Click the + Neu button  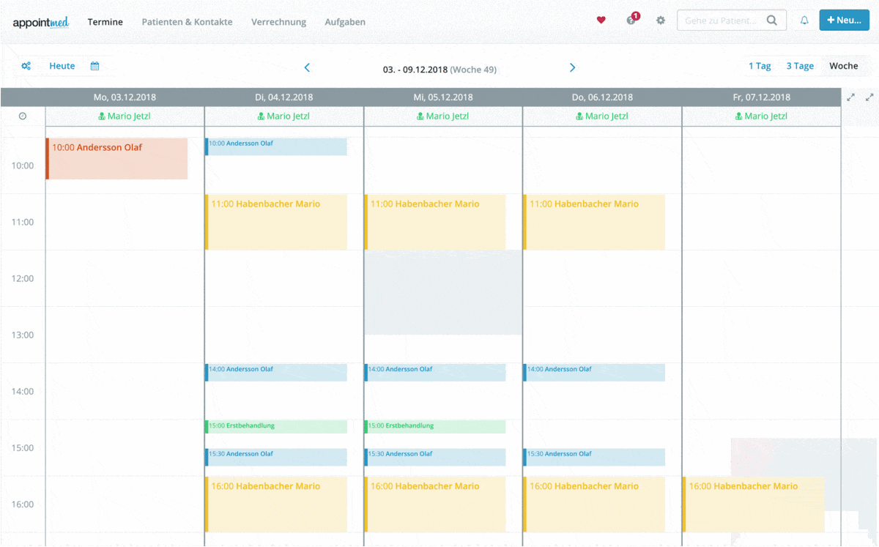844,21
